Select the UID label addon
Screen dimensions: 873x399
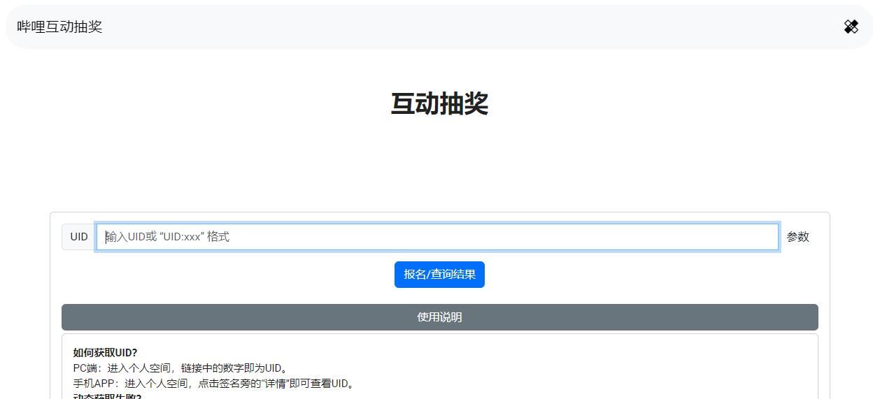pos(79,237)
